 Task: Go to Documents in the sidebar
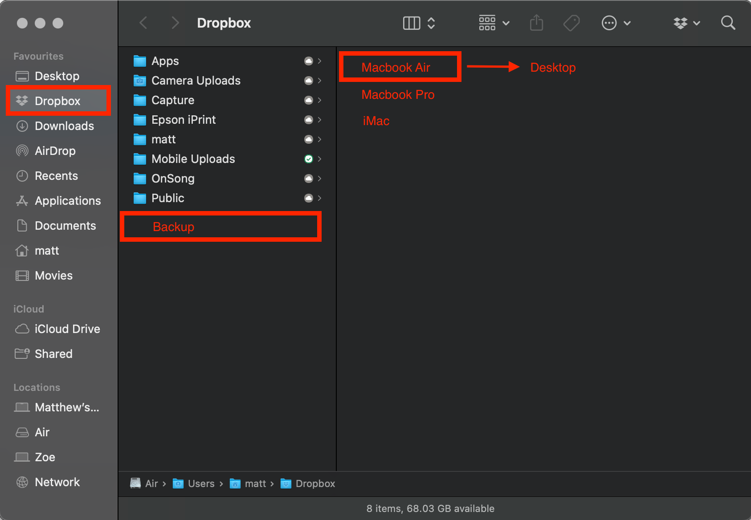59,226
